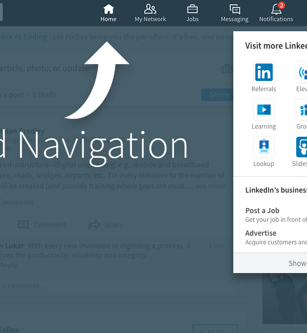The width and height of the screenshot is (307, 333).
Task: Open the Lookup app icon
Action: (264, 147)
